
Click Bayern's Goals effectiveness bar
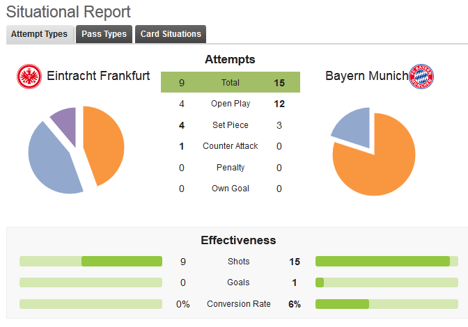[387, 282]
